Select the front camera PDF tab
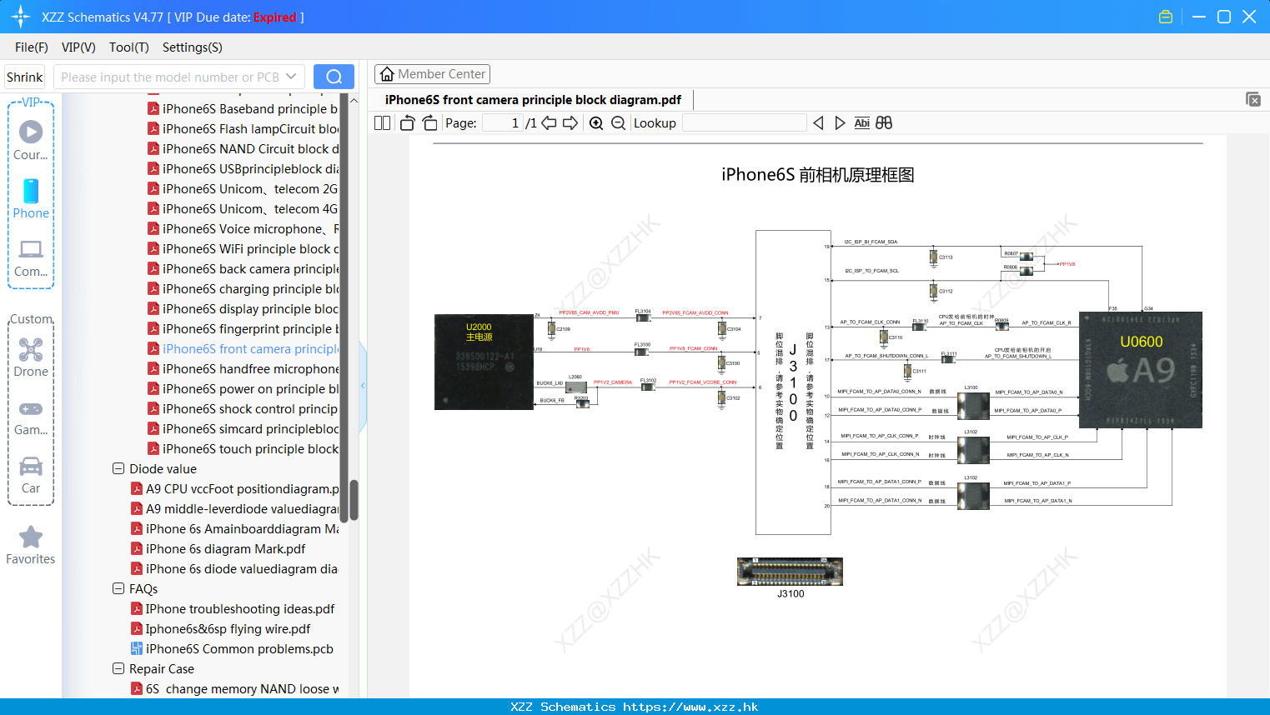This screenshot has width=1270, height=715. (x=533, y=100)
